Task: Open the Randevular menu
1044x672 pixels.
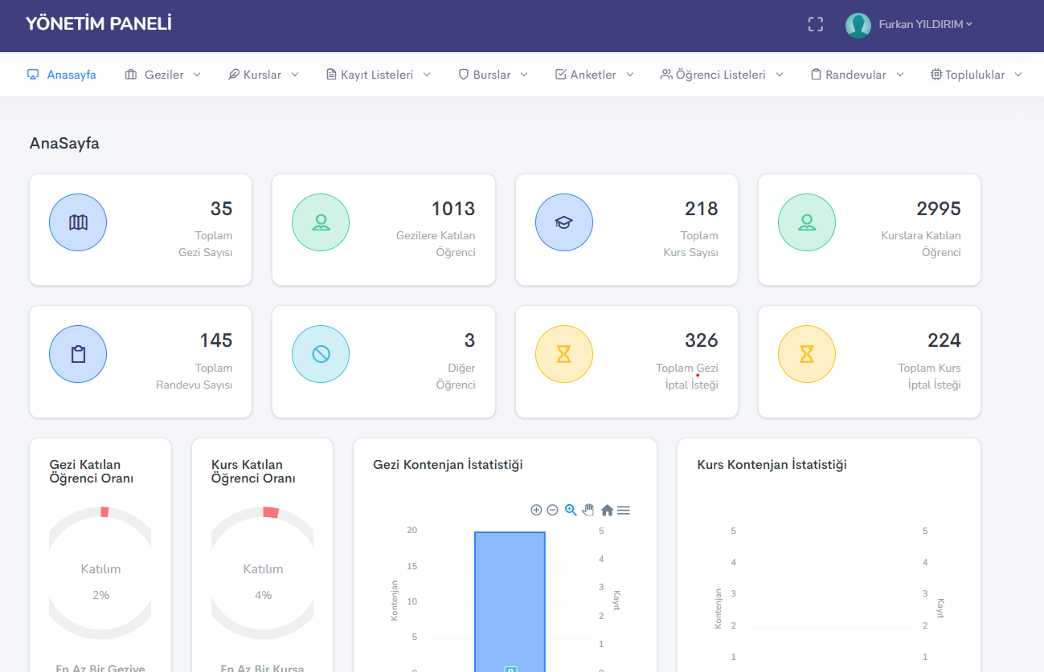Action: (858, 75)
